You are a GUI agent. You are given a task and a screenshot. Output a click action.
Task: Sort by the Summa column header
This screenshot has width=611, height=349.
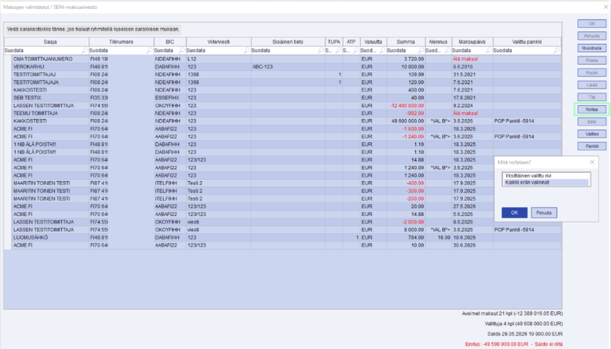click(405, 42)
